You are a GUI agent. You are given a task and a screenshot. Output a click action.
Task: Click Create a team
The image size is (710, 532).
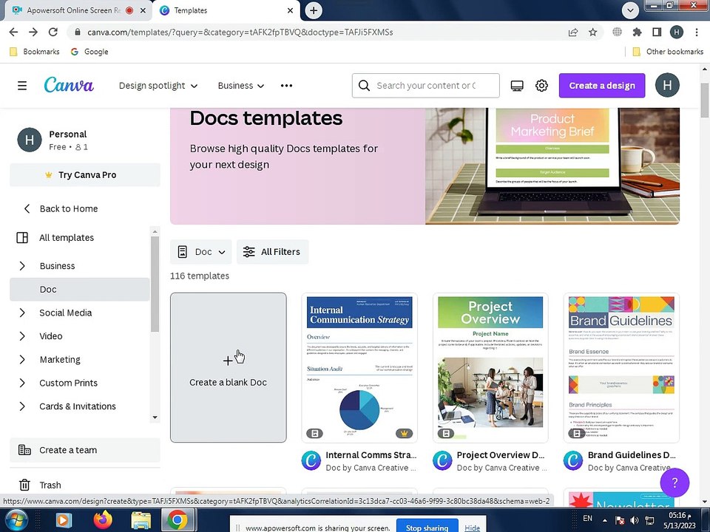[85, 450]
